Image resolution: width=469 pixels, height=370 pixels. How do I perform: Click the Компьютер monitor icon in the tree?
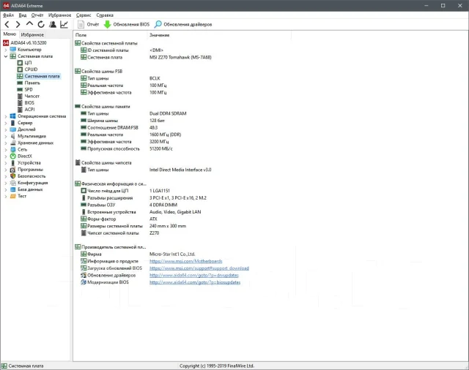click(x=13, y=50)
